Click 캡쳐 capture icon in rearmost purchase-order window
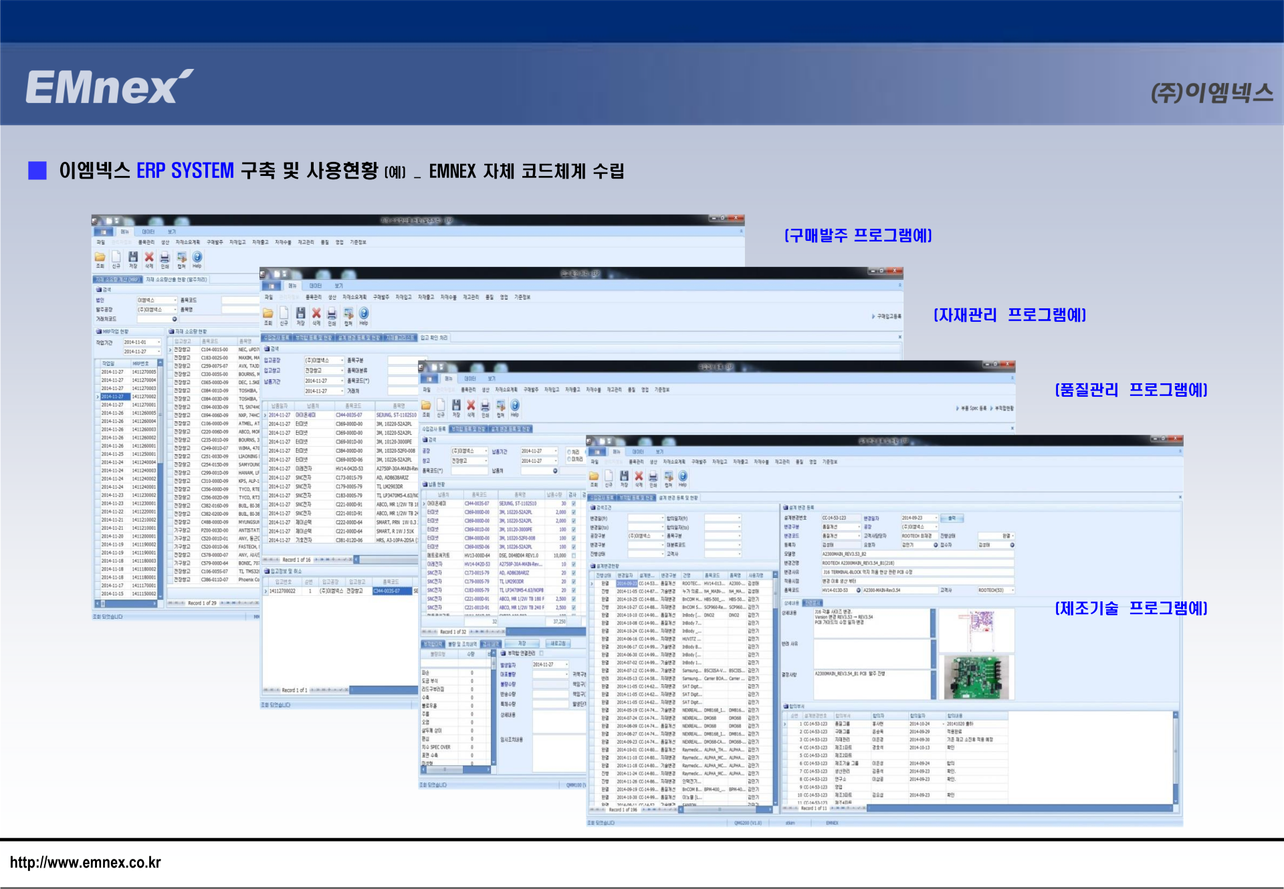This screenshot has height=889, width=1284. [x=181, y=257]
